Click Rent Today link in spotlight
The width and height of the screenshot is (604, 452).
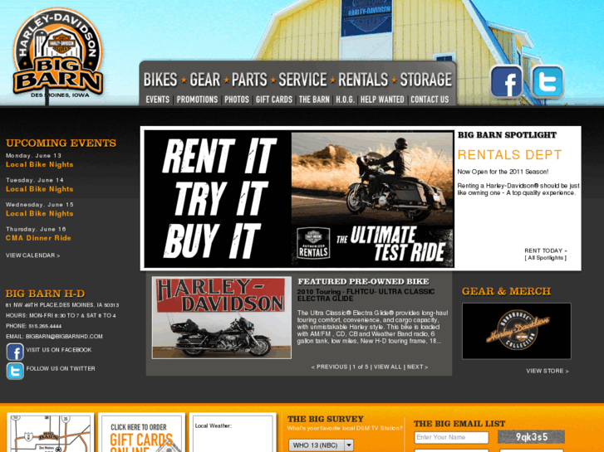click(546, 250)
